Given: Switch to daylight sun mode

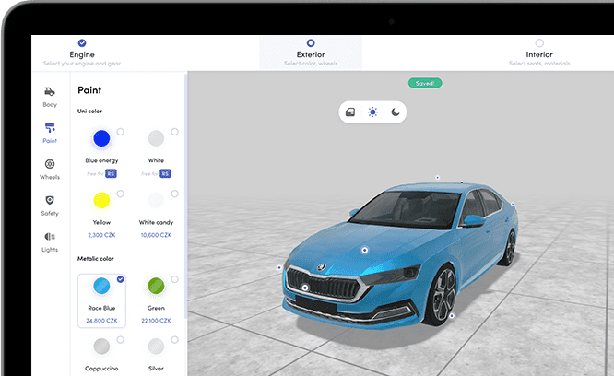Looking at the screenshot, I should (x=372, y=112).
